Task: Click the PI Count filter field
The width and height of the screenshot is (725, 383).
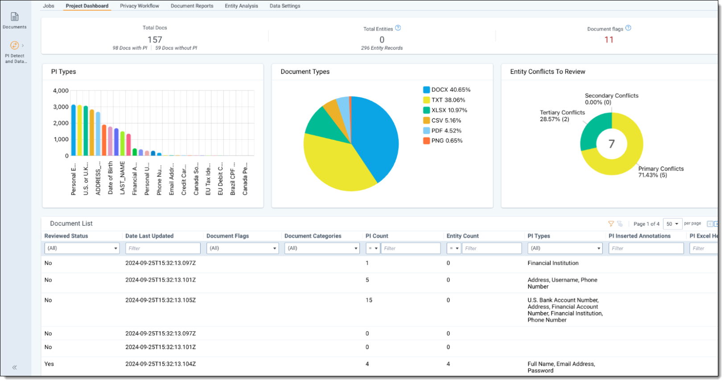Action: click(411, 248)
